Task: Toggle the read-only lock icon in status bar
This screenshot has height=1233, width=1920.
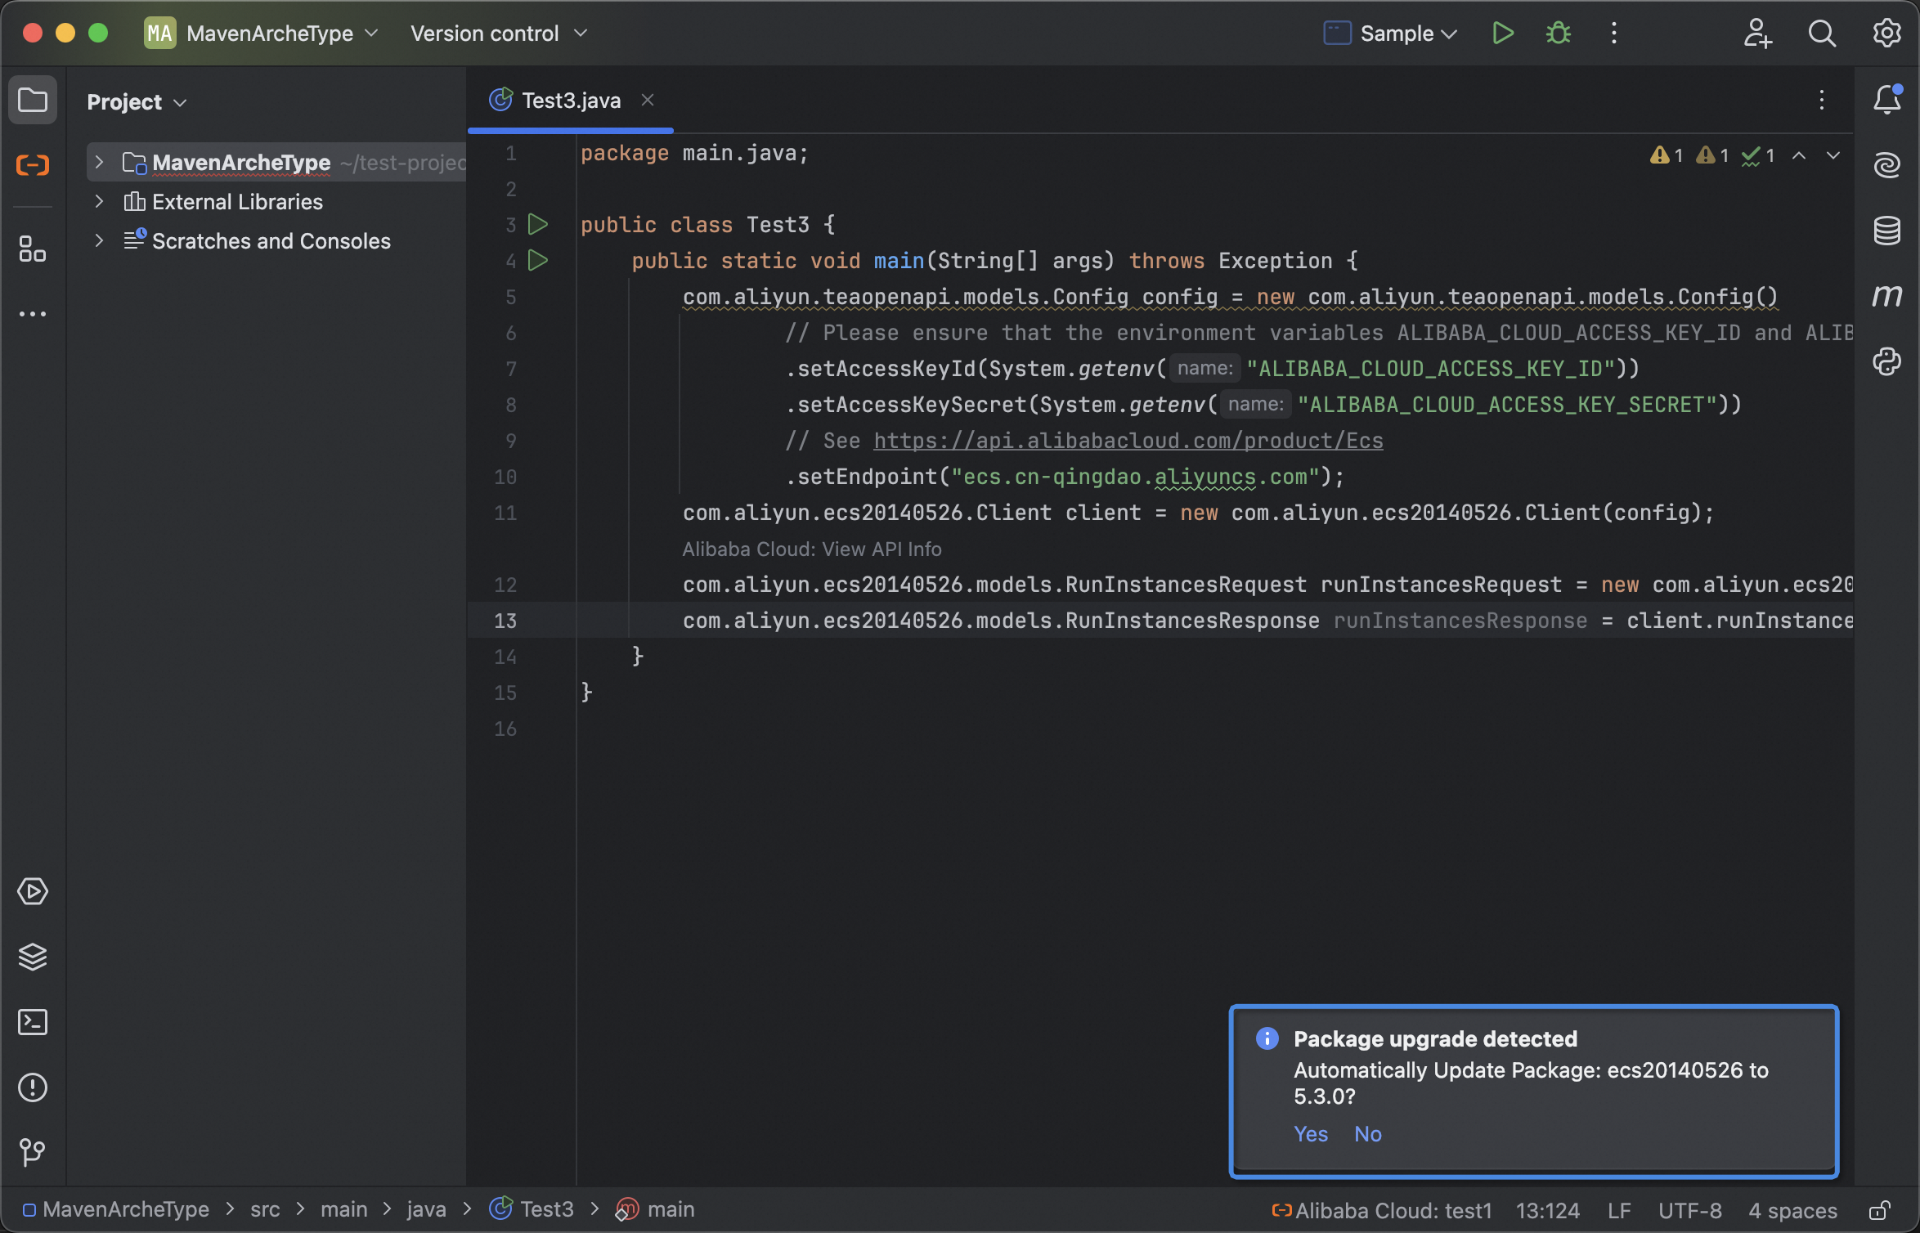Action: [x=1879, y=1210]
